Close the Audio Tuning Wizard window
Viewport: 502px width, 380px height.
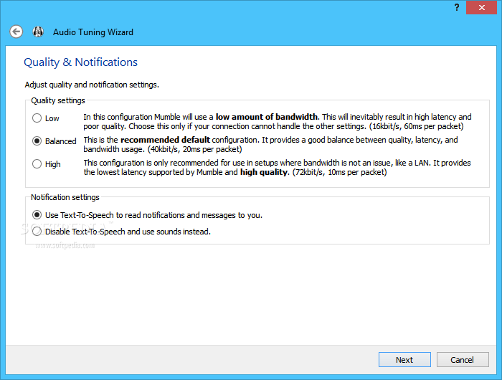point(481,7)
